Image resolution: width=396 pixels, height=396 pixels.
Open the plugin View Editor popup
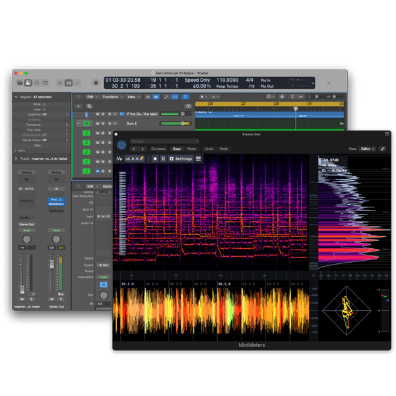[x=368, y=148]
